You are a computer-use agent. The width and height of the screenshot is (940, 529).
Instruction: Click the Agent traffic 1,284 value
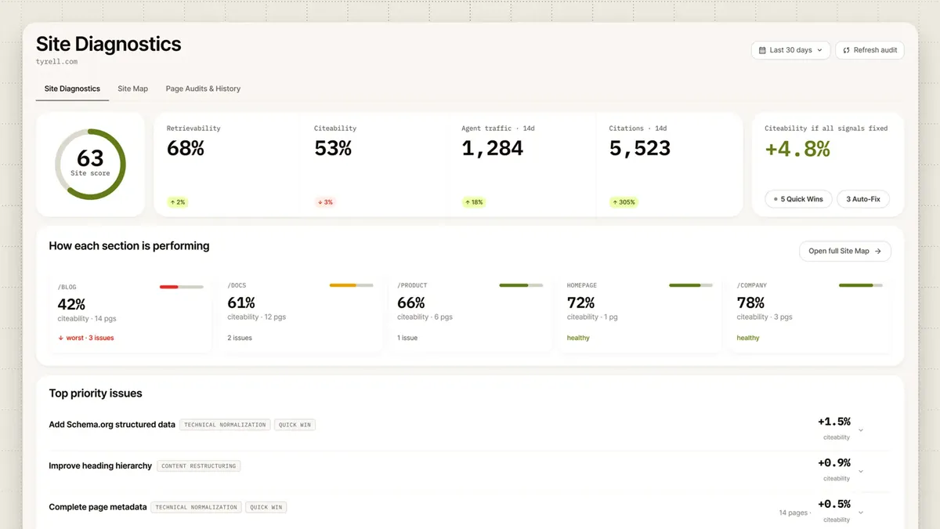pyautogui.click(x=492, y=148)
